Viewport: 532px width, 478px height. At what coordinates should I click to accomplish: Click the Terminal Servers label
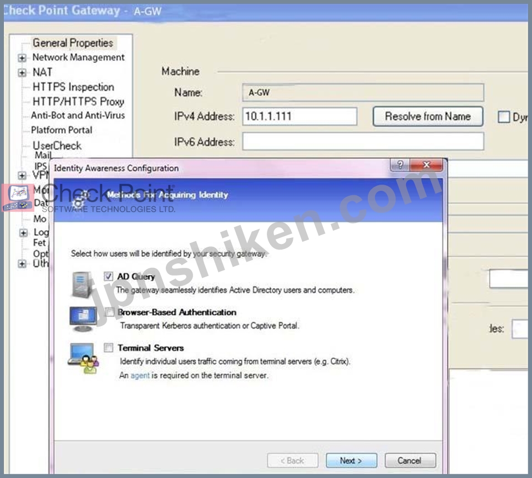pos(151,348)
